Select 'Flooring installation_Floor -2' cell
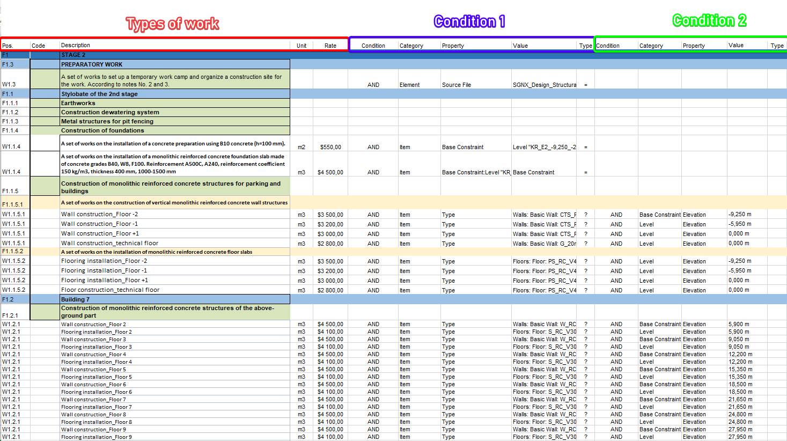787x441 pixels. (x=174, y=261)
